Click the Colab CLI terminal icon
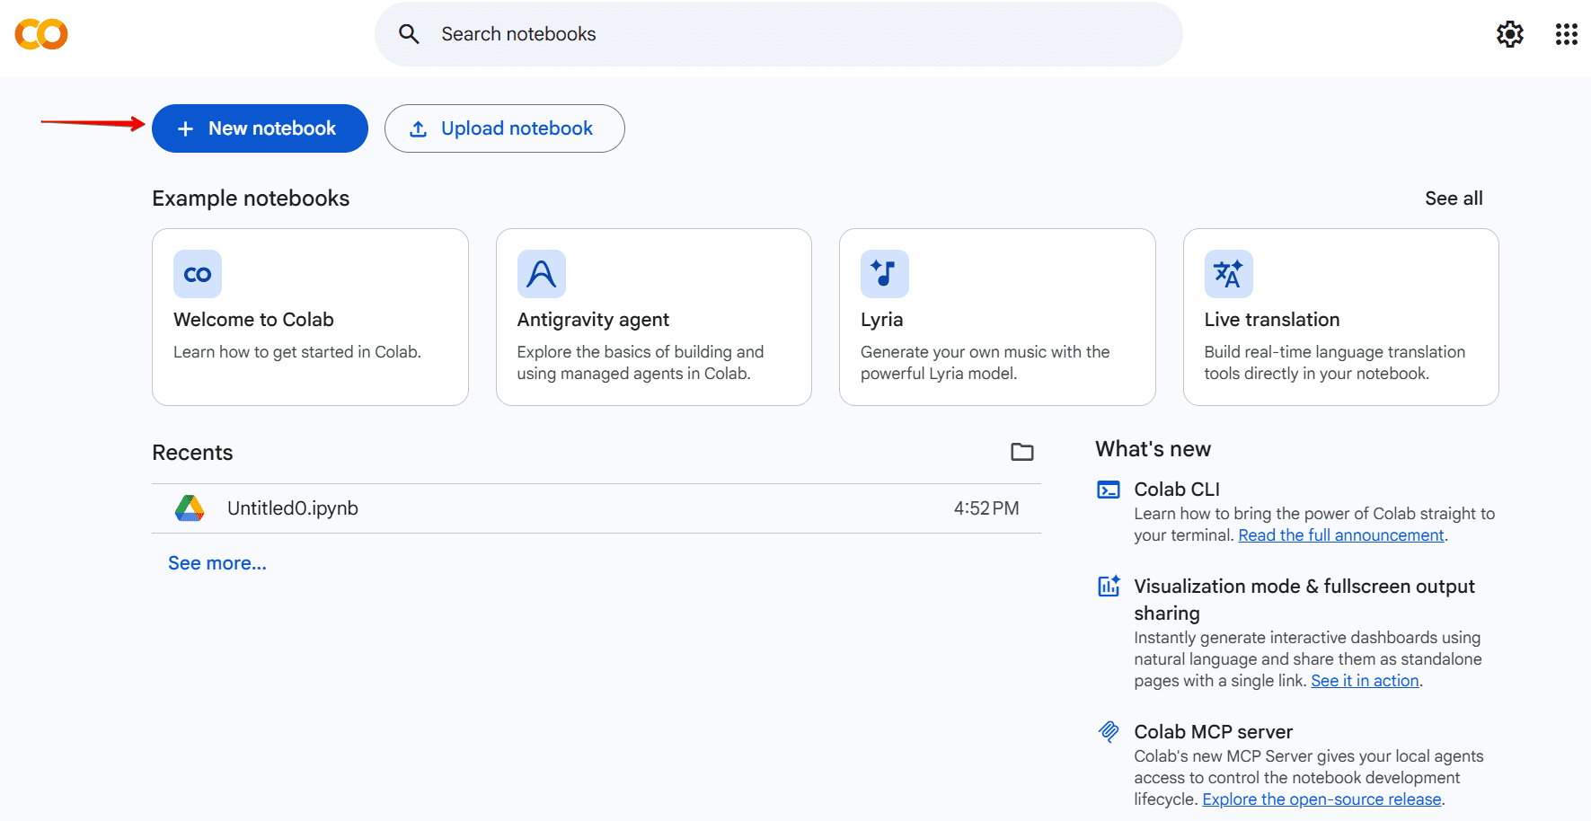Screen dimensions: 1591x821 [1109, 490]
